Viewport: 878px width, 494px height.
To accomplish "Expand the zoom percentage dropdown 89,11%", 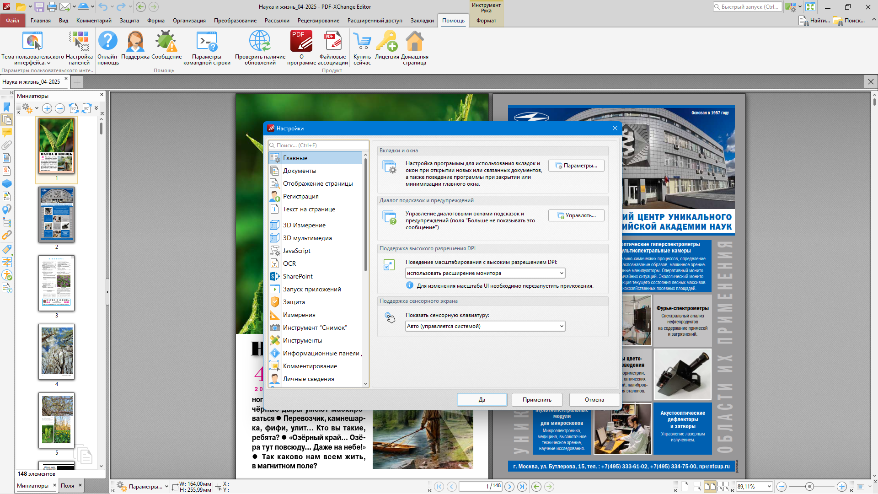I will tap(769, 487).
